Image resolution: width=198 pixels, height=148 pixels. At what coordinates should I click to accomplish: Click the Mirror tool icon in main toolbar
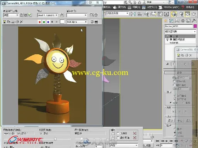click(x=133, y=14)
